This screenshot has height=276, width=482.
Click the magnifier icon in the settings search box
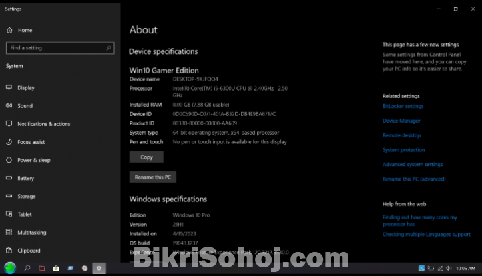[109, 48]
